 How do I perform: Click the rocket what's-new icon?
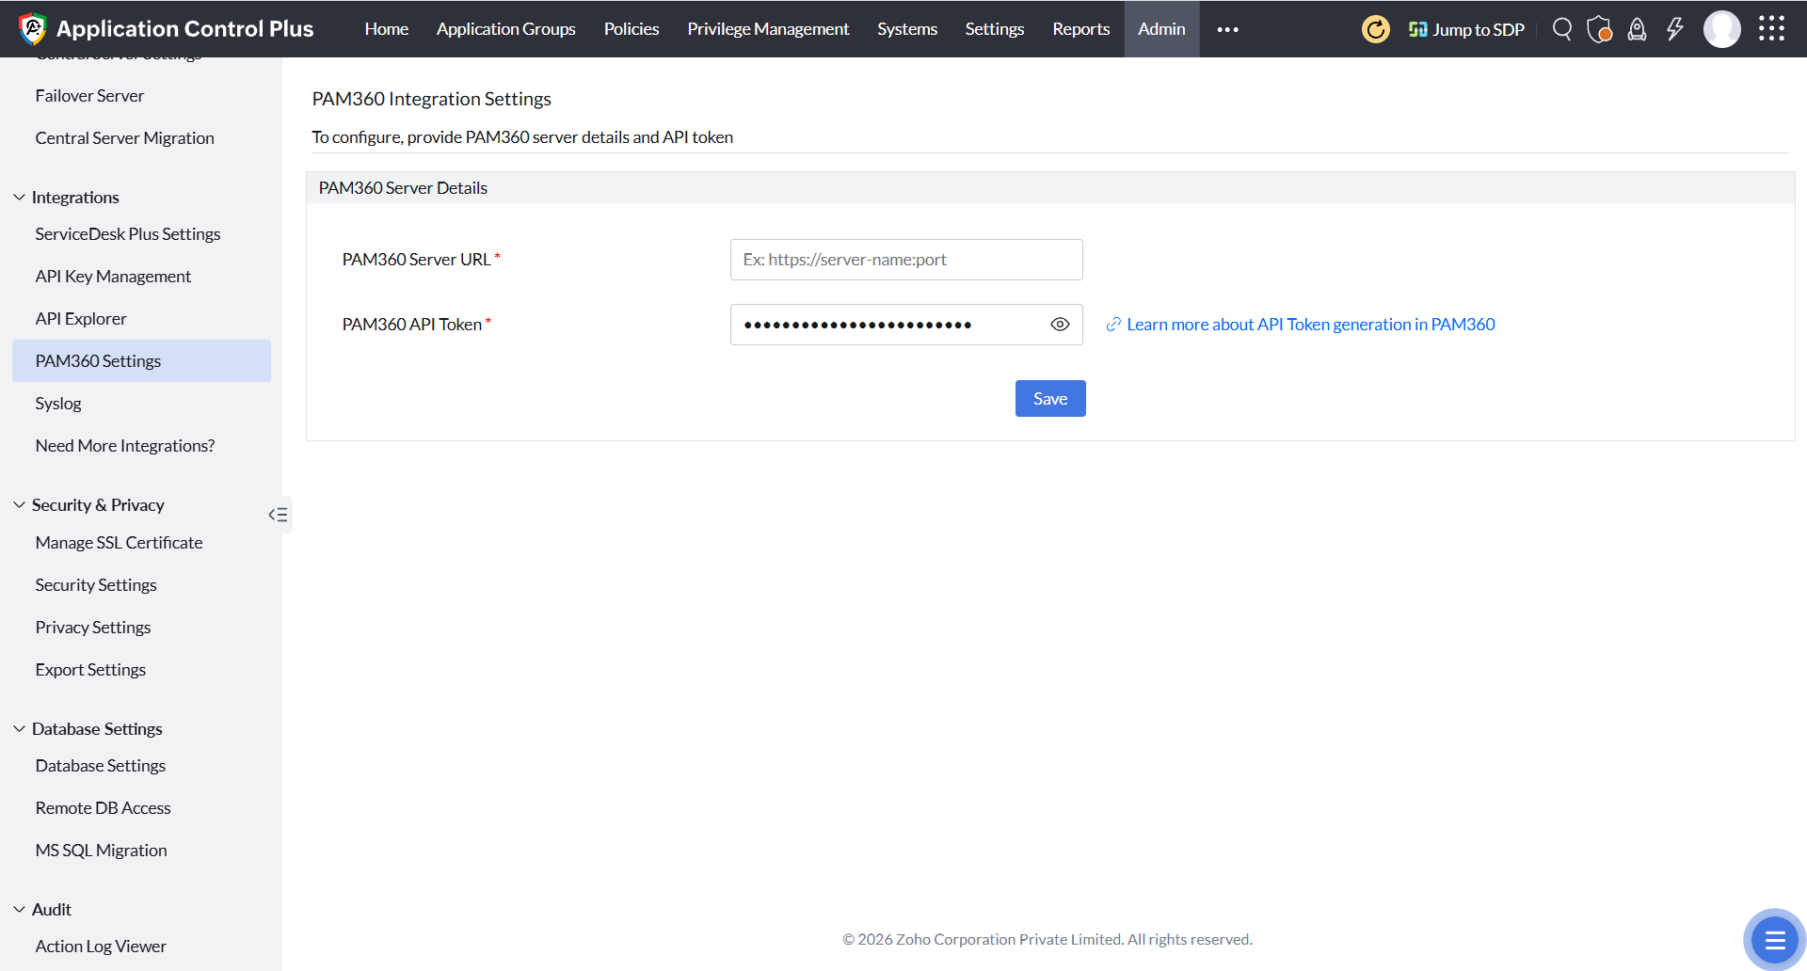pyautogui.click(x=1637, y=29)
